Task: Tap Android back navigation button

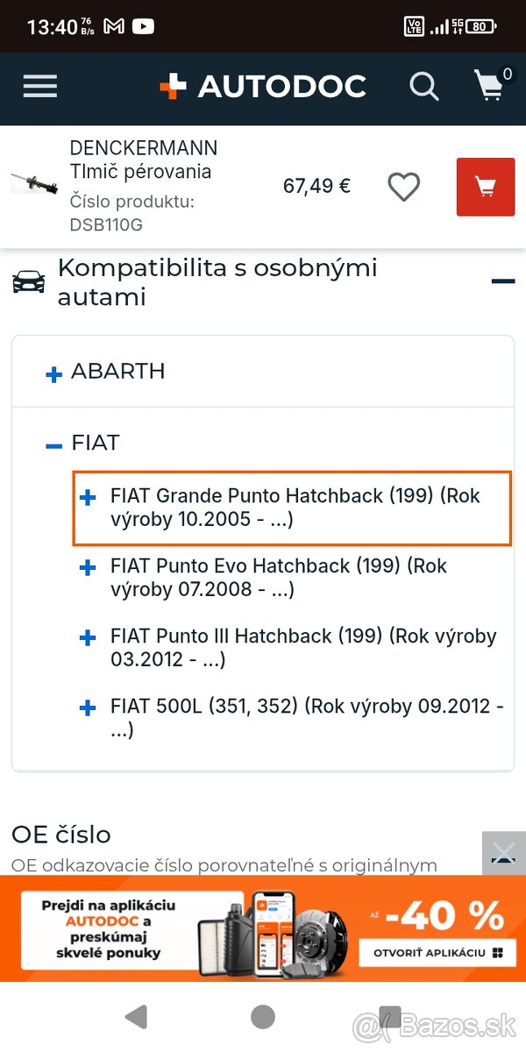Action: point(136,1017)
